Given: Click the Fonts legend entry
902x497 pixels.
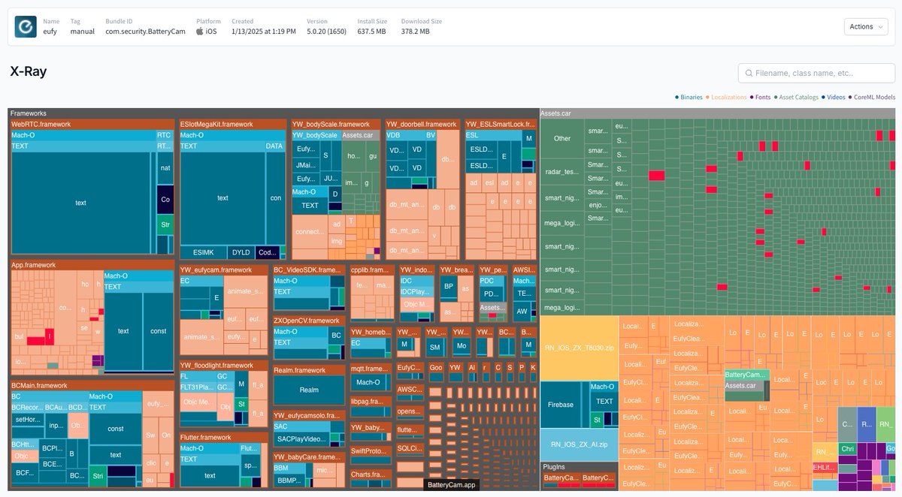Looking at the screenshot, I should click(760, 97).
